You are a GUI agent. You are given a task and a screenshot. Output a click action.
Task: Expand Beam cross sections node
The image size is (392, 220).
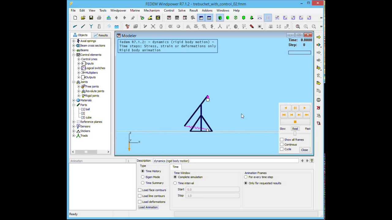(74, 46)
